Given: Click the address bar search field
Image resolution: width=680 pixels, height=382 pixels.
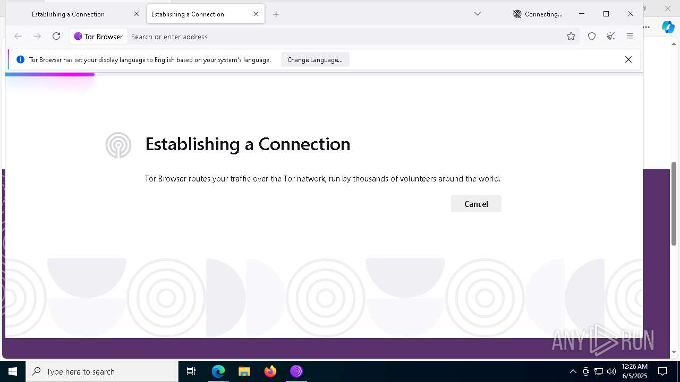Looking at the screenshot, I should coord(345,37).
